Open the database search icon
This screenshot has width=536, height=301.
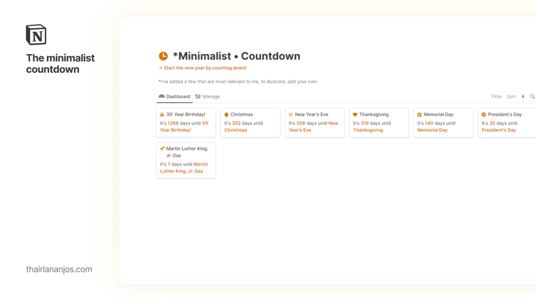tap(532, 96)
